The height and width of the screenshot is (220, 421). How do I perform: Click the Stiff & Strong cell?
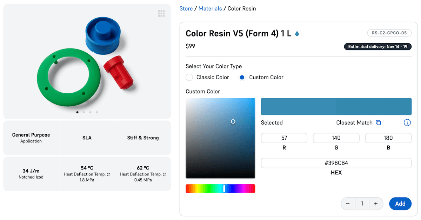click(x=143, y=138)
